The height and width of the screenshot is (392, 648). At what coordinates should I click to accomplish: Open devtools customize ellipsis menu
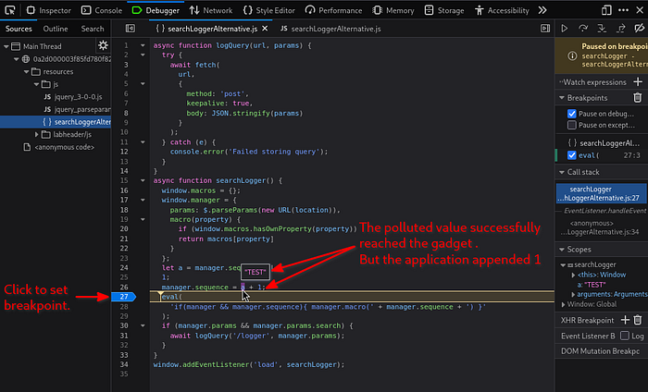click(x=623, y=10)
